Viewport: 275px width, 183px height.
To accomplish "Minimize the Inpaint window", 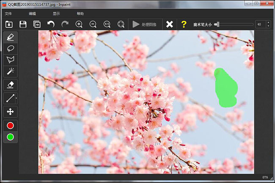I will point(248,3).
